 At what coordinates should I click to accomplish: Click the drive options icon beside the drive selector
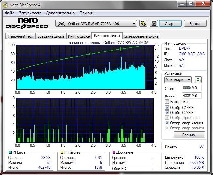[143, 24]
